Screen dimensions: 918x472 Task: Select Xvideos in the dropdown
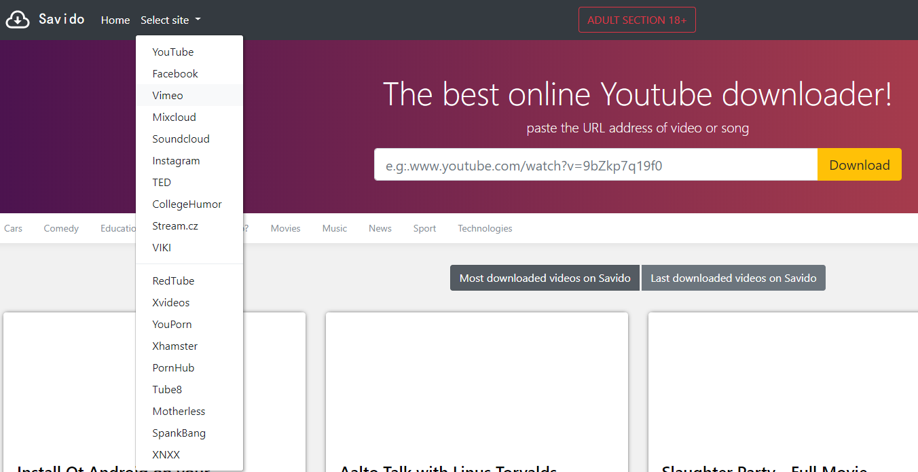pos(189,302)
